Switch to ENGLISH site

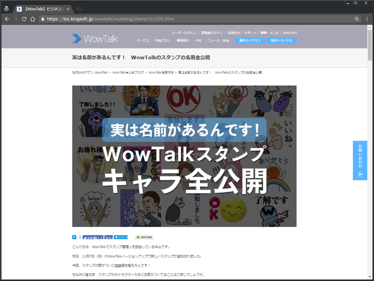coord(290,33)
